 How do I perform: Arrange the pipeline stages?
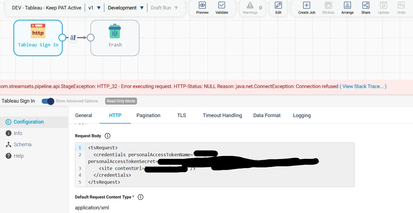point(347,8)
